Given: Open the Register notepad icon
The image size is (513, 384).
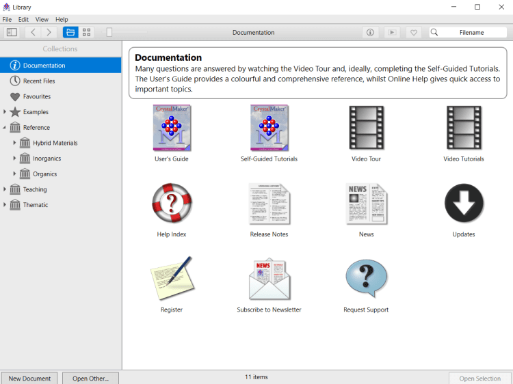Looking at the screenshot, I should pos(172,279).
